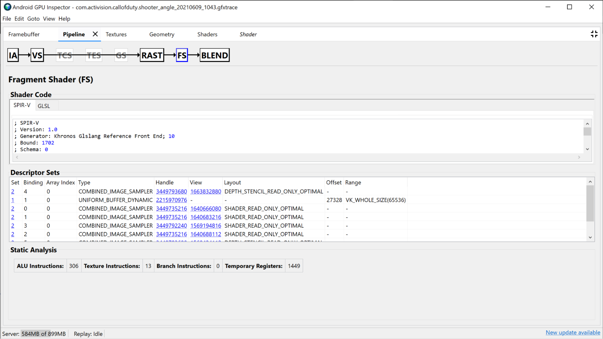Viewport: 603px width, 339px height.
Task: Click the BLEND pipeline stage icon
Action: [214, 55]
